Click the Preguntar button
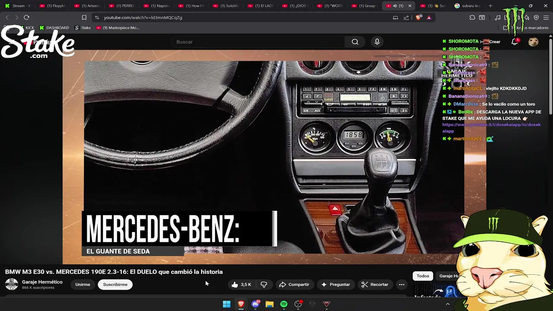This screenshot has height=311, width=553. point(335,284)
